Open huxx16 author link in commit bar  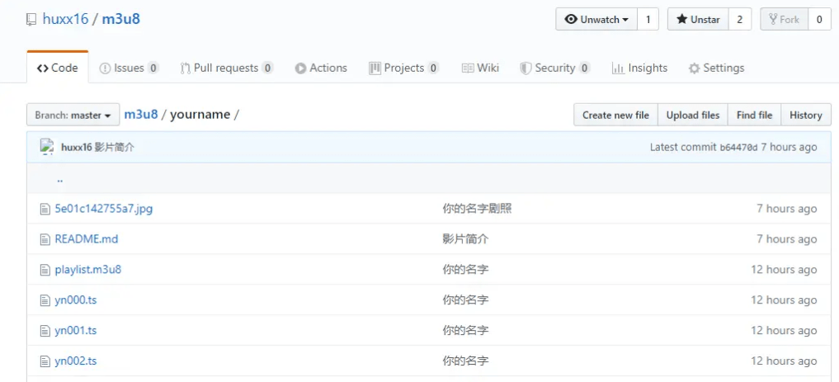point(77,147)
